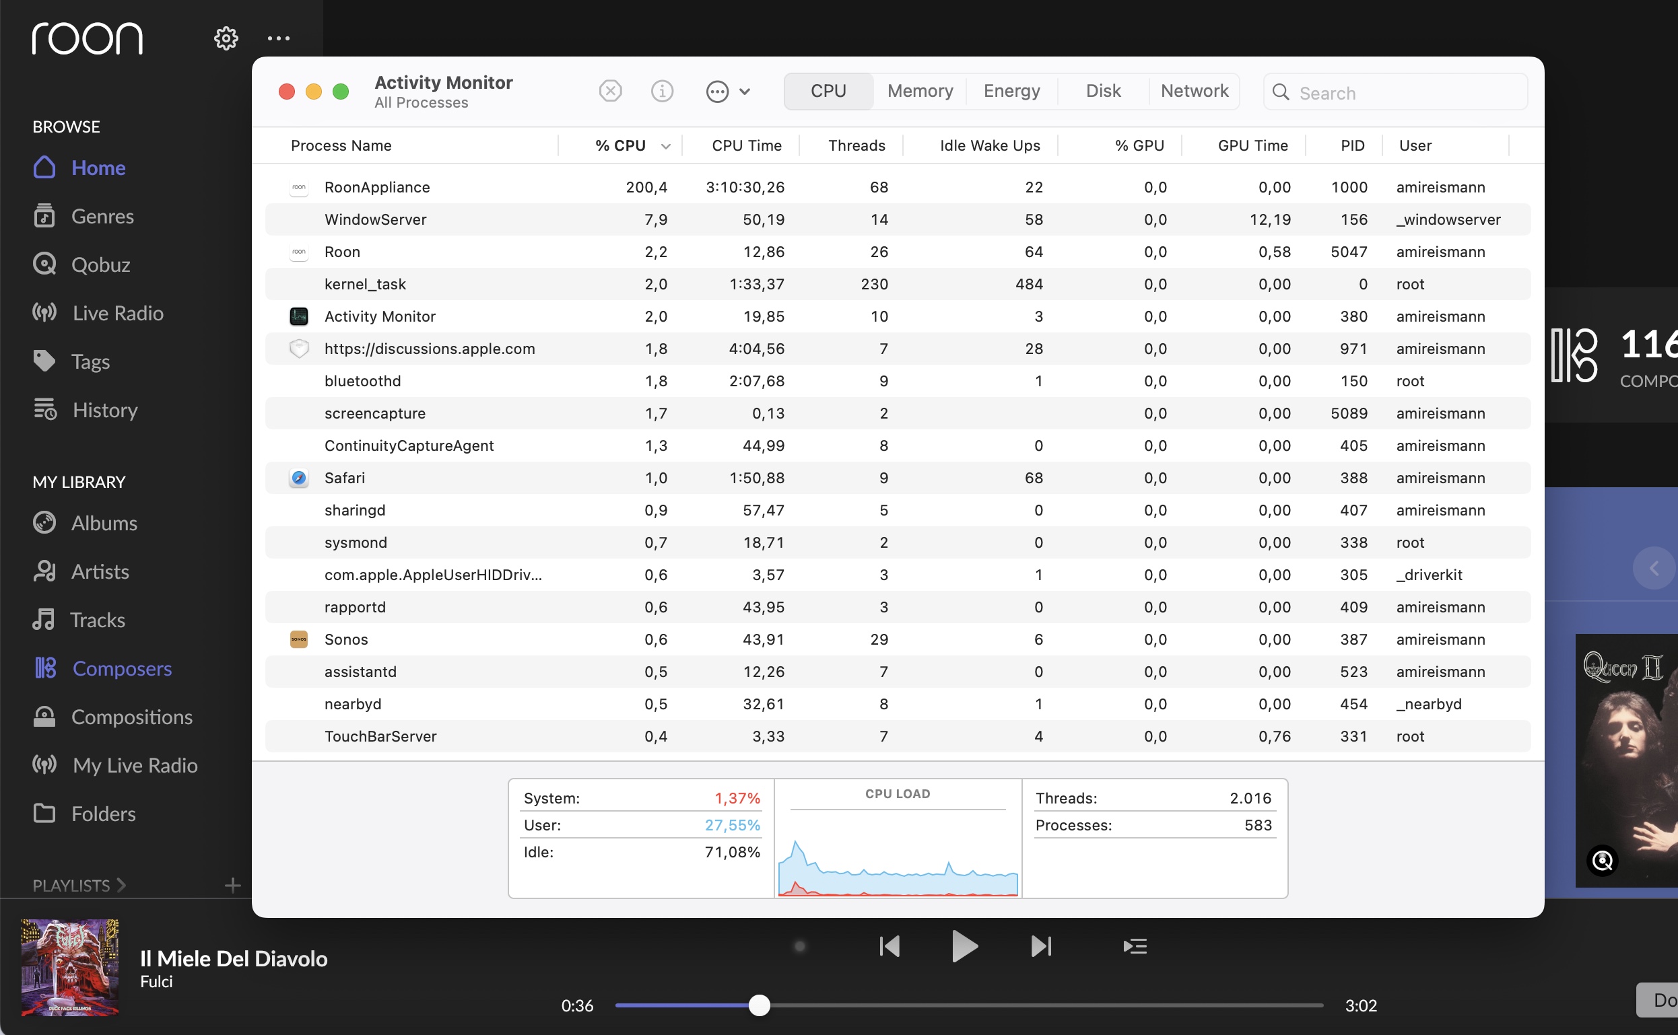Viewport: 1678px width, 1035px height.
Task: Click the inspect process info button
Action: (662, 91)
